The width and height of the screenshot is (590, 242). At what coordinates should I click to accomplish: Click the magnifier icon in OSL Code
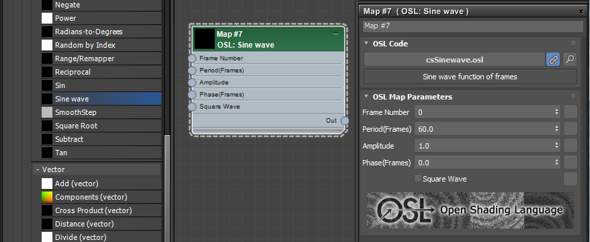[x=570, y=59]
